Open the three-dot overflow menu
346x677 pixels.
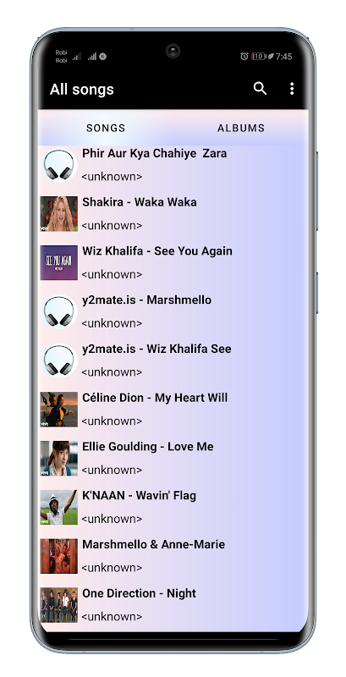(292, 89)
